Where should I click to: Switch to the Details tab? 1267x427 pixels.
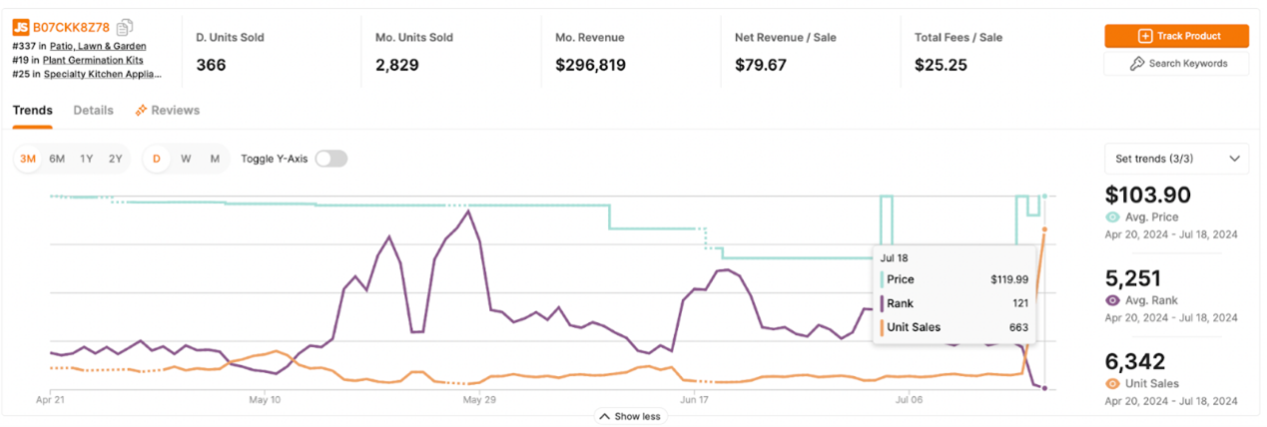93,111
